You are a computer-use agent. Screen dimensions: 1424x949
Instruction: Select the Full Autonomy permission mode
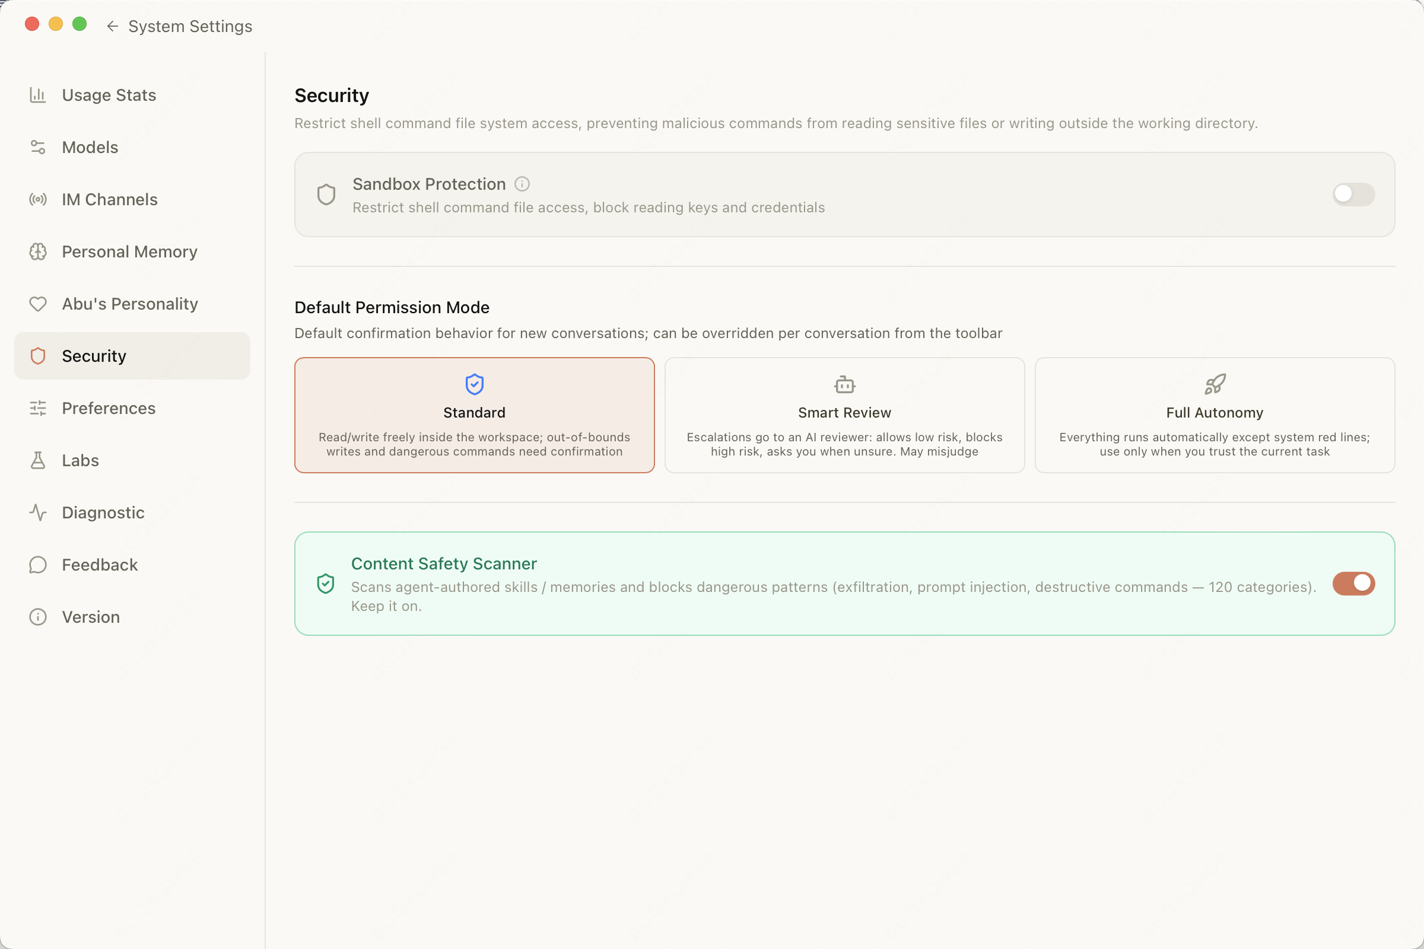pos(1215,415)
